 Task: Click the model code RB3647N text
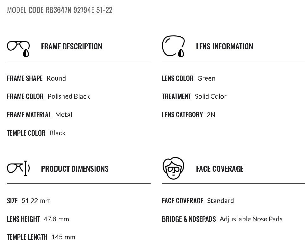59,10
